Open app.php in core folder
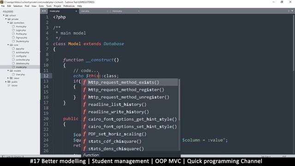Viewport: 295px width, 166px height. coord(20,49)
